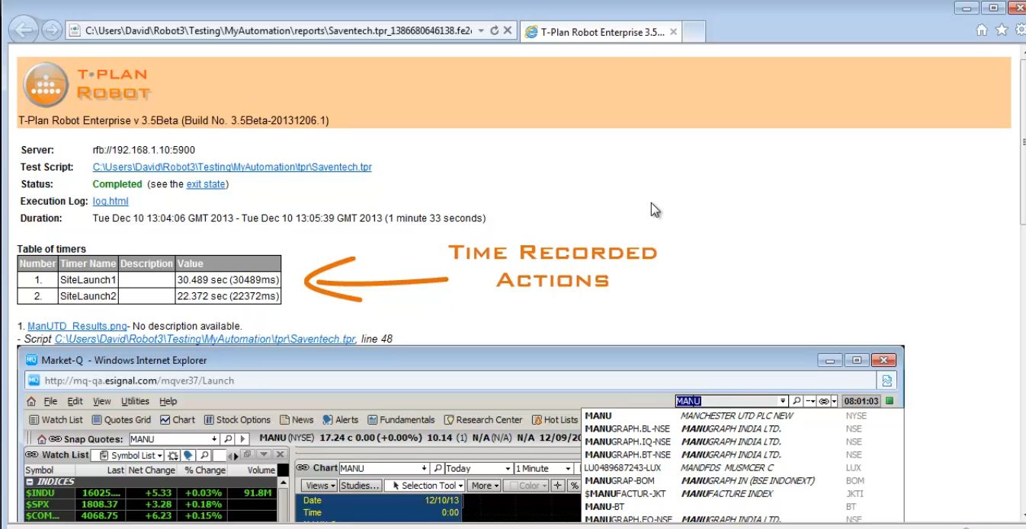Screen dimensions: 1026x529
Task: Open the View menu in Market-Q
Action: pyautogui.click(x=102, y=401)
